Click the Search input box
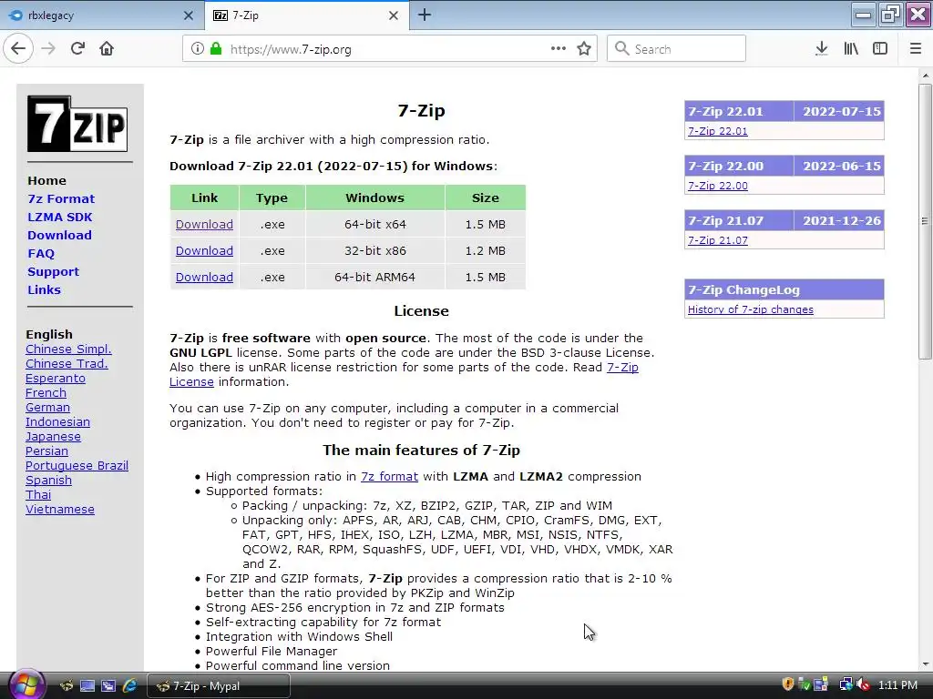 click(x=676, y=49)
